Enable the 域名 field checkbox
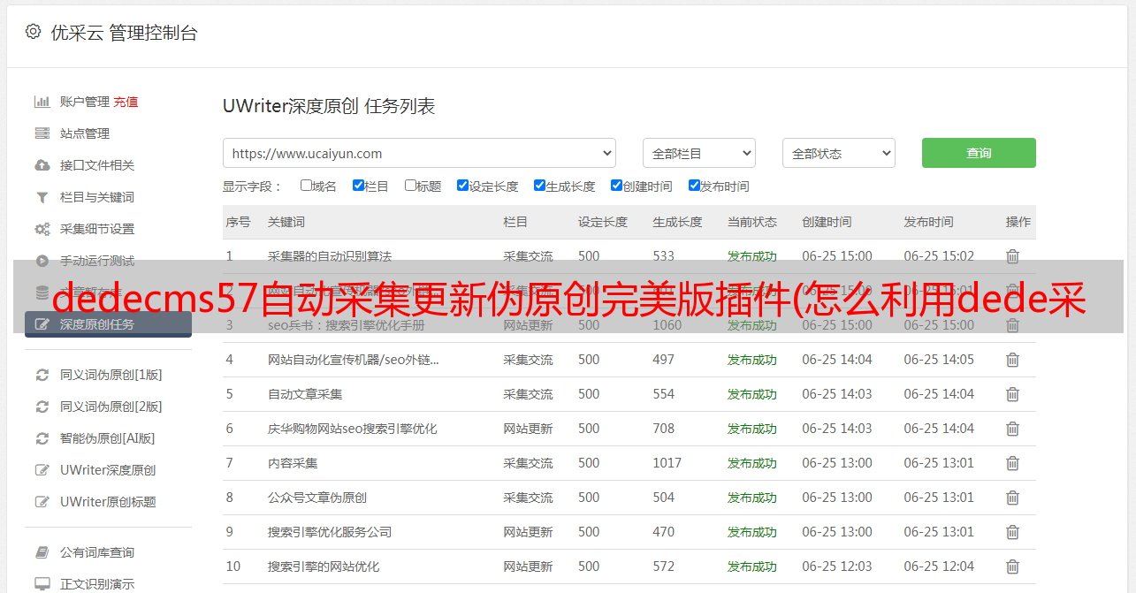The width and height of the screenshot is (1136, 593). (x=306, y=186)
